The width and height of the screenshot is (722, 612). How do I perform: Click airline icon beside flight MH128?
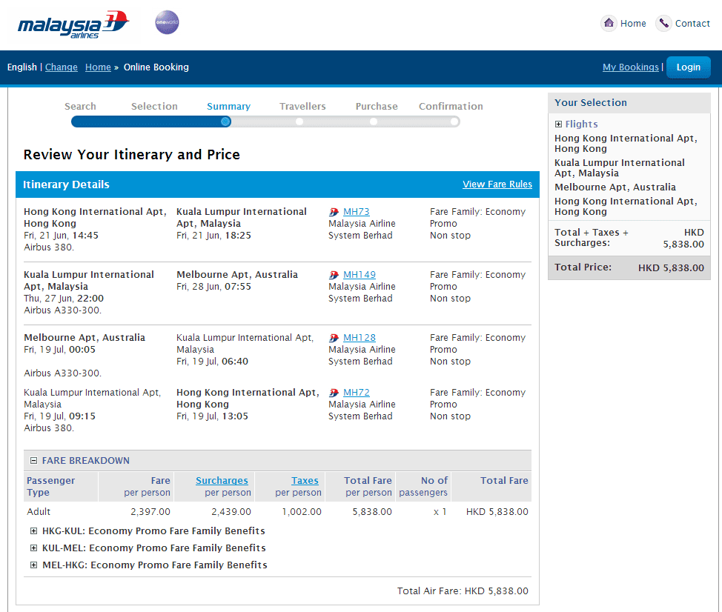(x=334, y=338)
